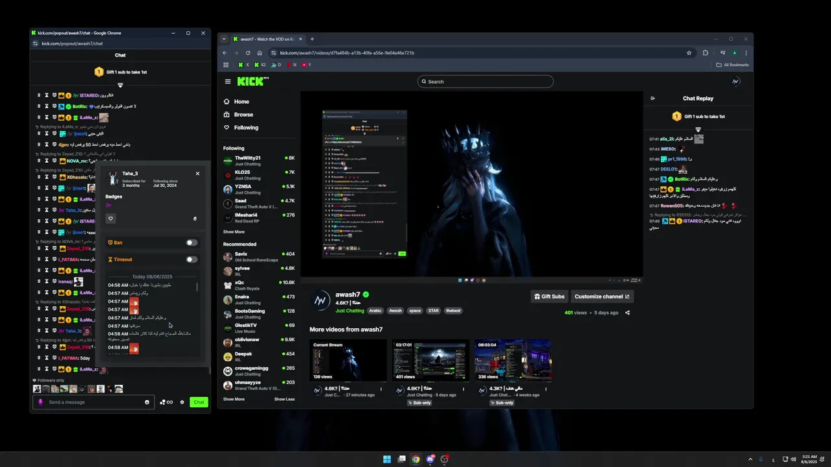
Task: Click the points infinity icon beside chat settings
Action: point(166,402)
